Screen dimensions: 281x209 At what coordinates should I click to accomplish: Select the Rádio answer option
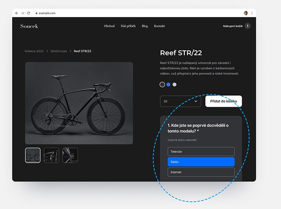201,162
